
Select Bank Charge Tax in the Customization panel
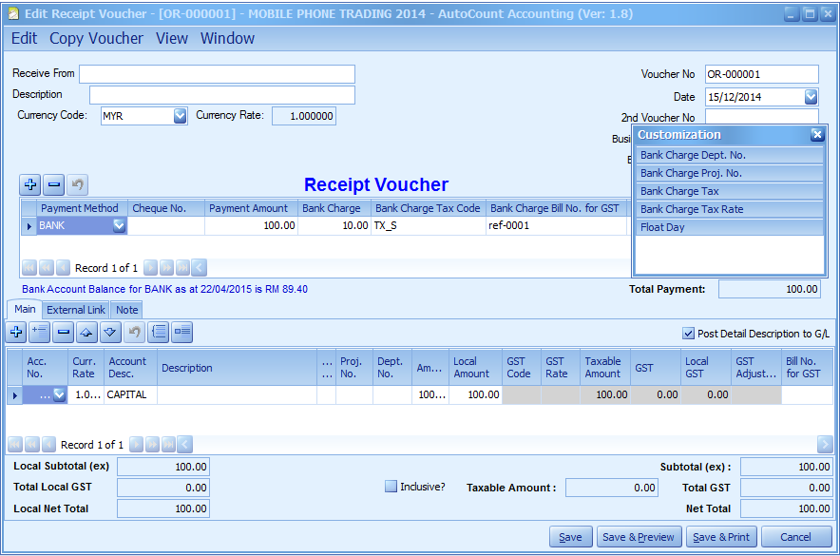(679, 191)
